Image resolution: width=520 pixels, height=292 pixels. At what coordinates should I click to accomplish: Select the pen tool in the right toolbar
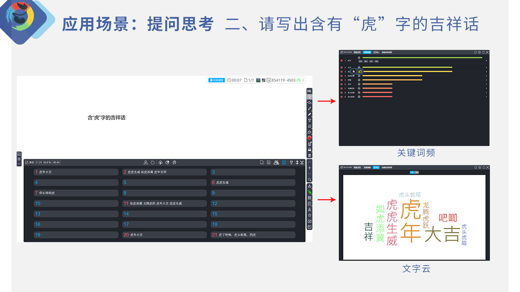coord(310,109)
